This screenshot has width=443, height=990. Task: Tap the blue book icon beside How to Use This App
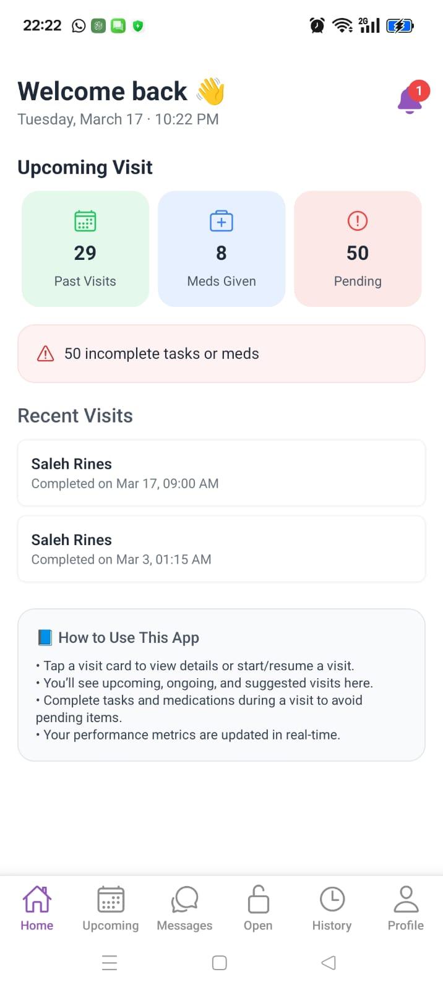tap(44, 637)
